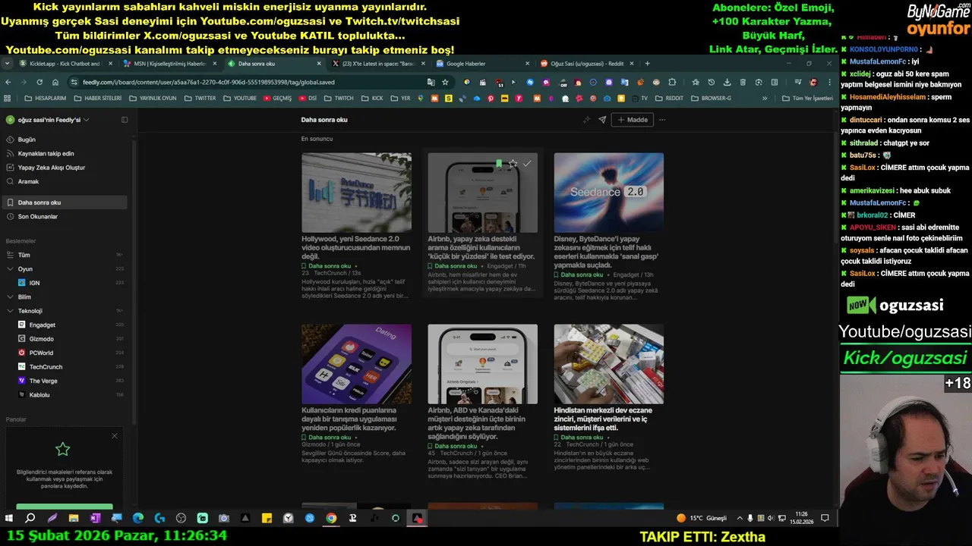The width and height of the screenshot is (972, 546).
Task: Open Windows taskbar search
Action: [x=30, y=518]
